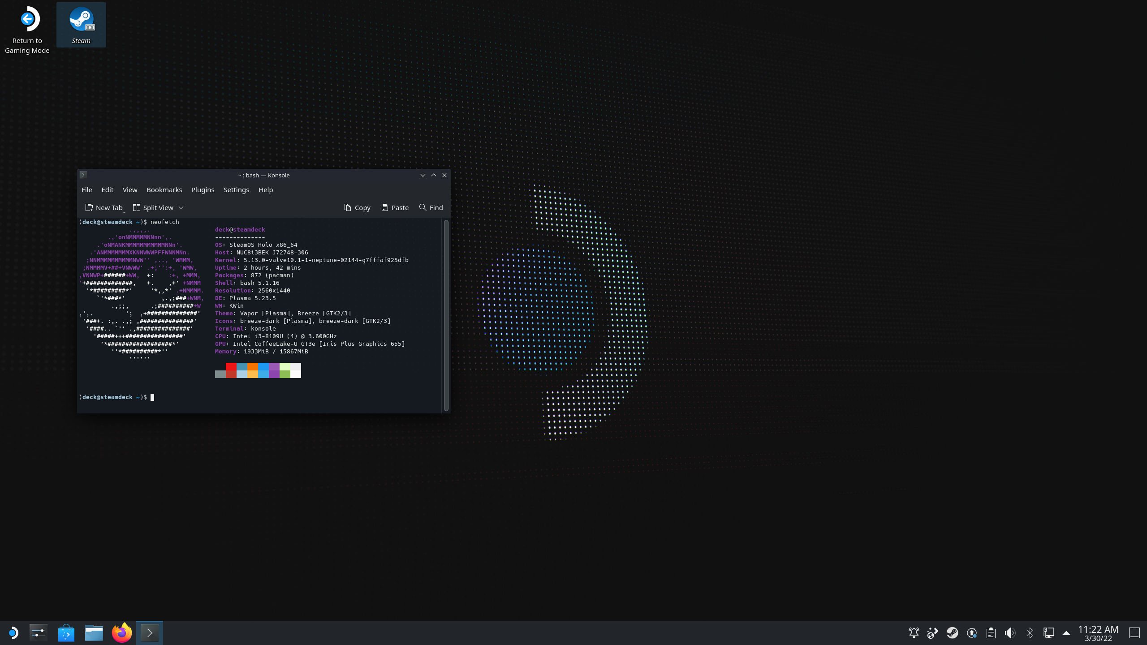This screenshot has width=1147, height=645.
Task: Click the 'deck@steamdeck' header in neofetch output
Action: [x=240, y=230]
